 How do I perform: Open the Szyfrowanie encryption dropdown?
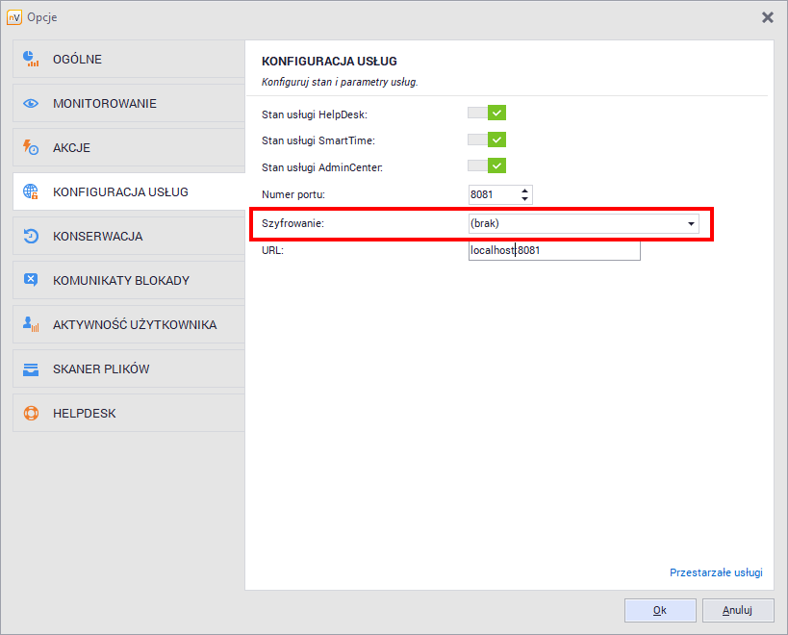pyautogui.click(x=582, y=223)
